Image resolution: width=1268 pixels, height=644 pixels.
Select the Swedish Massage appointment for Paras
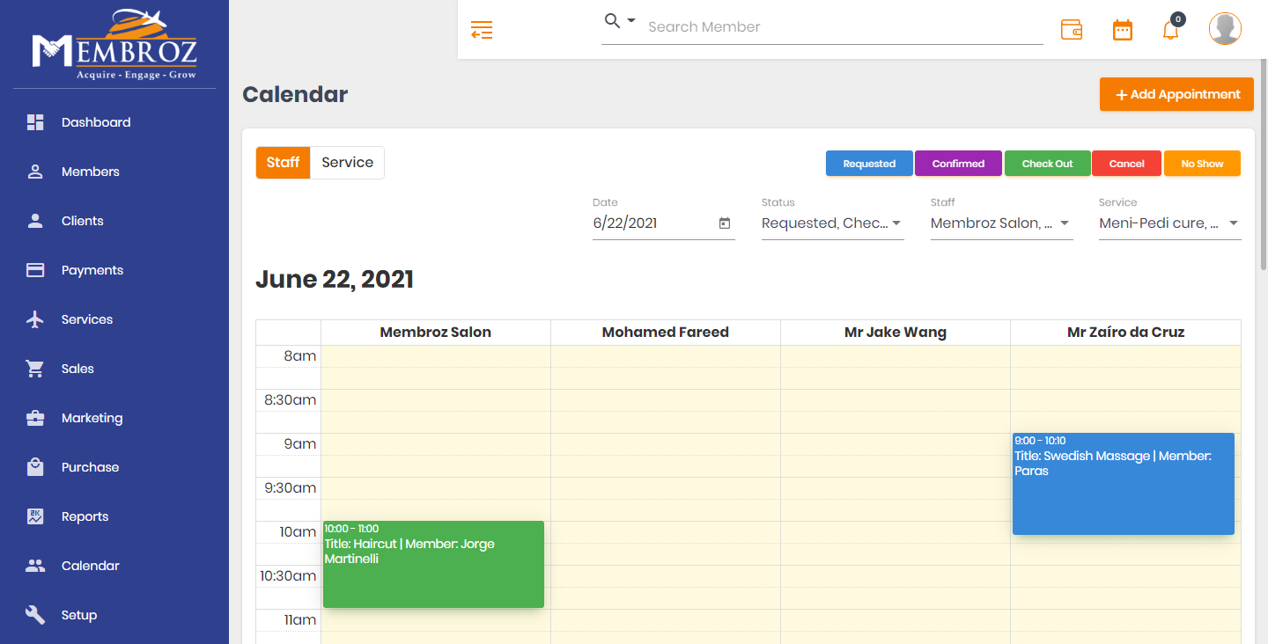tap(1124, 484)
